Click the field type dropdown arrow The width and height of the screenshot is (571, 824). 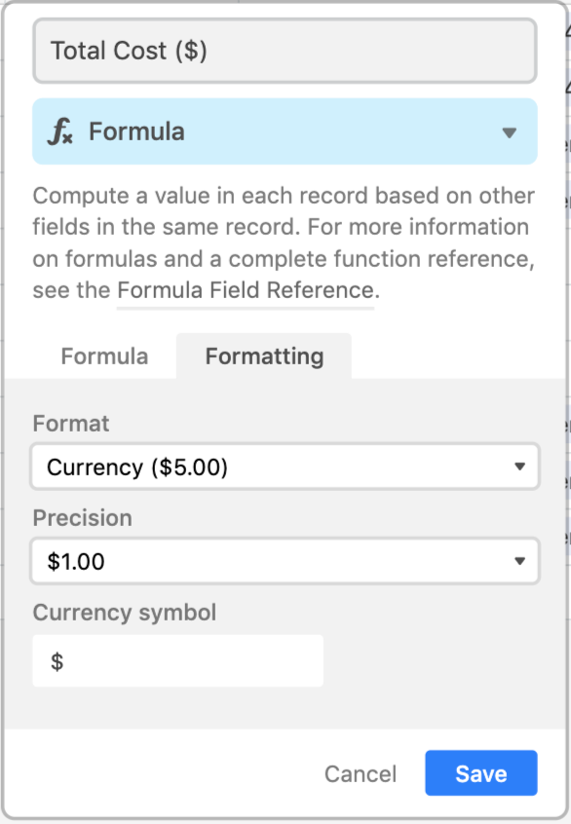[x=509, y=132]
